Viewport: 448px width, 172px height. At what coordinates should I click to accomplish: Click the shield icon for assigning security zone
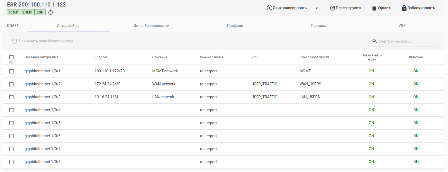[x=15, y=41]
